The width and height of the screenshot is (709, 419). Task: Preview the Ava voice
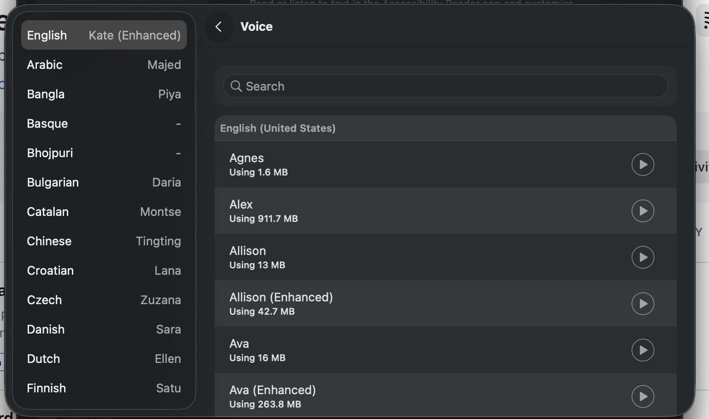coord(643,350)
